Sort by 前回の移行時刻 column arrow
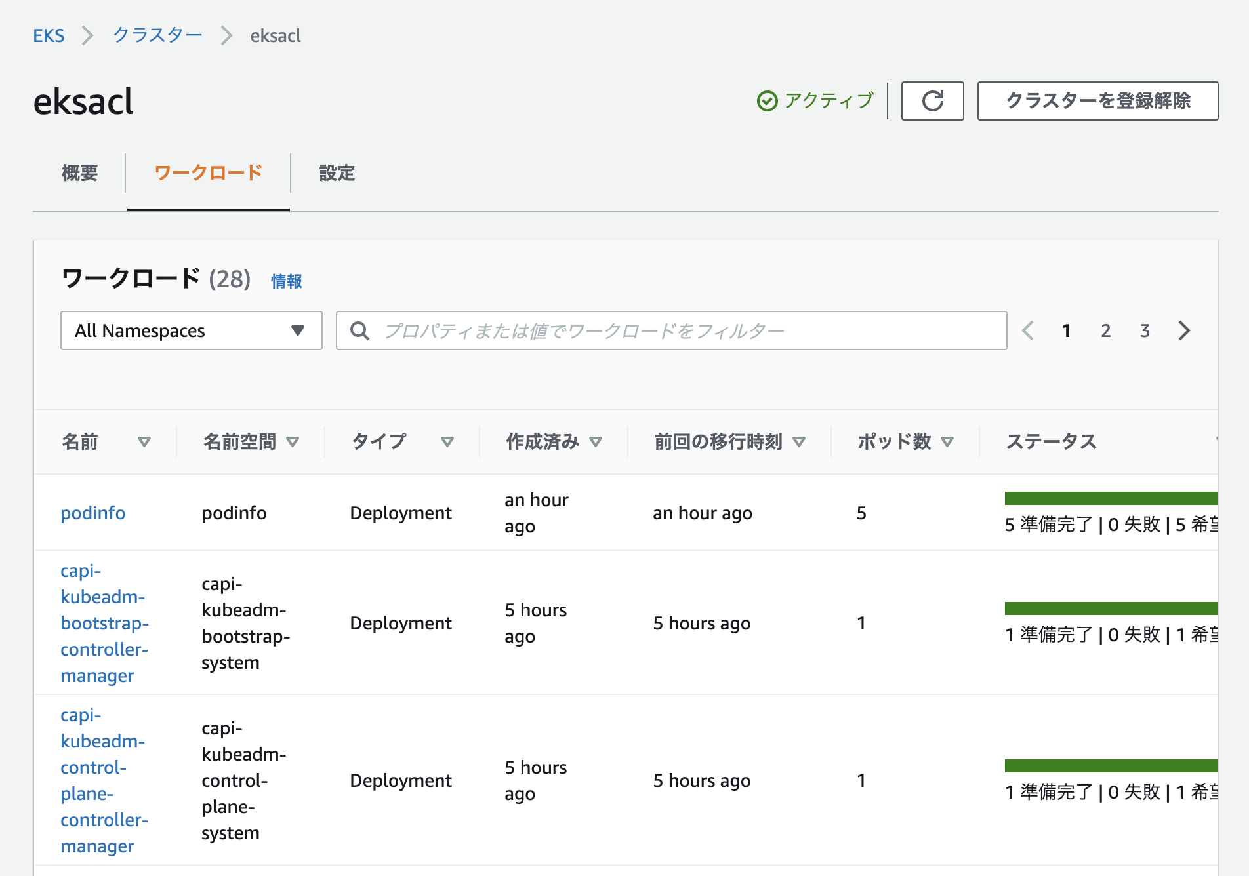The image size is (1249, 876). tap(799, 442)
